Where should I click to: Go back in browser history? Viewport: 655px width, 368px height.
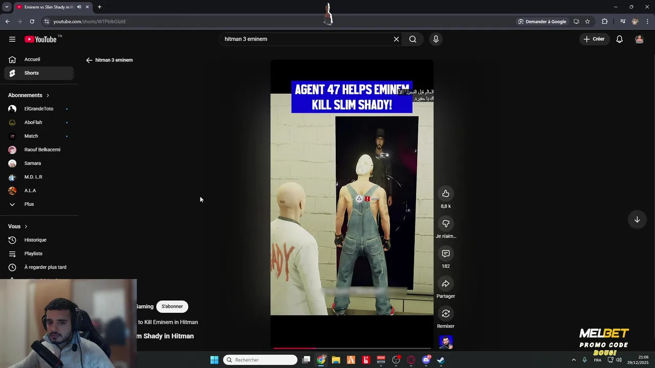7,21
